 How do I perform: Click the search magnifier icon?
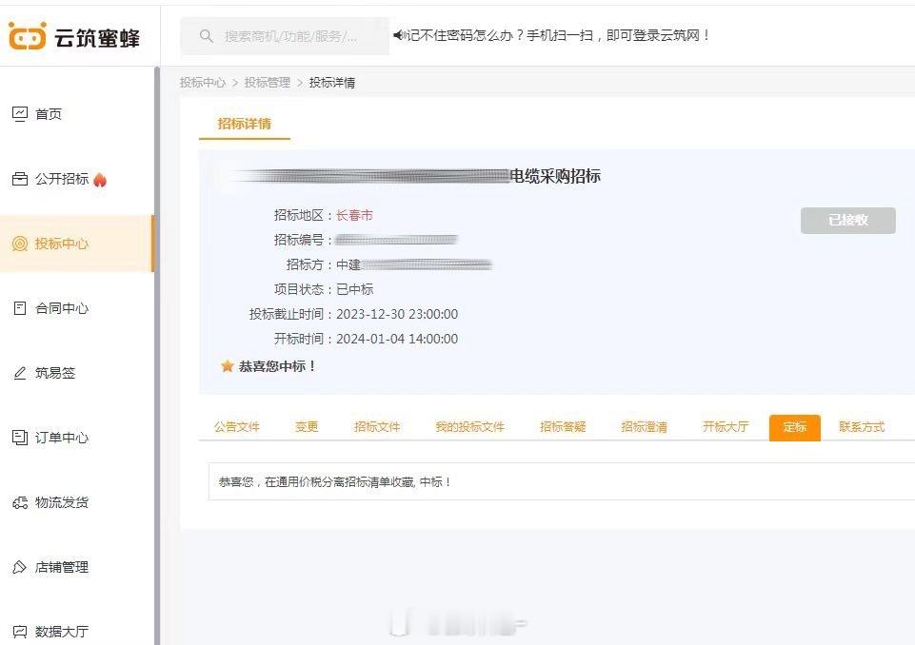click(206, 36)
